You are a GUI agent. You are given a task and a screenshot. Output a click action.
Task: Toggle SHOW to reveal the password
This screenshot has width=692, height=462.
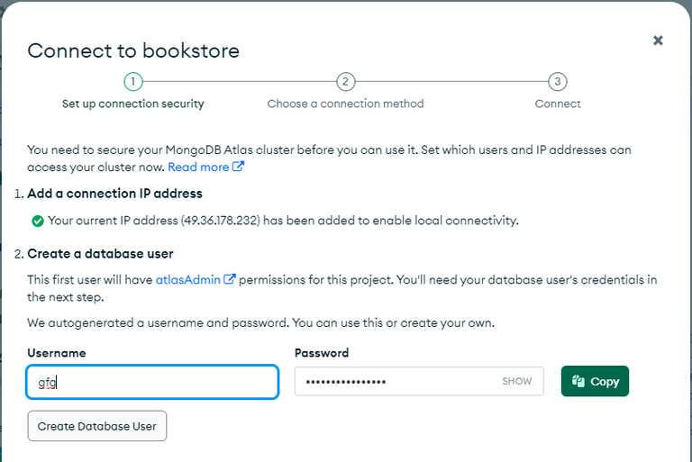tap(517, 381)
